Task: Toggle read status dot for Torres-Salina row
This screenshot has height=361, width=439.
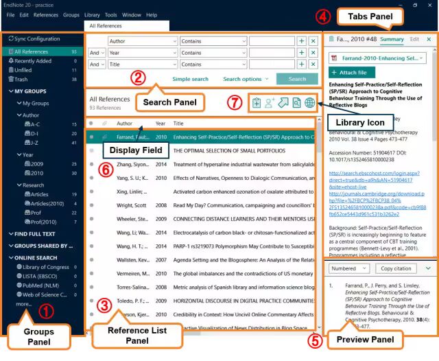Action: [x=91, y=287]
